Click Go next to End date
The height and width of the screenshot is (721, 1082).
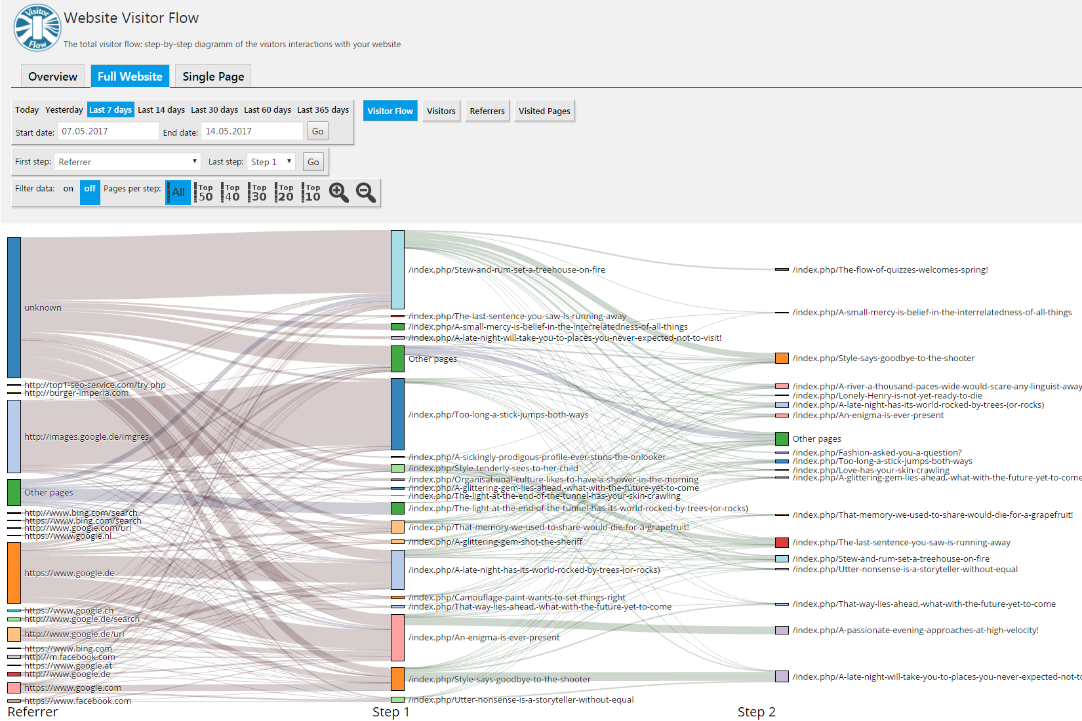317,131
